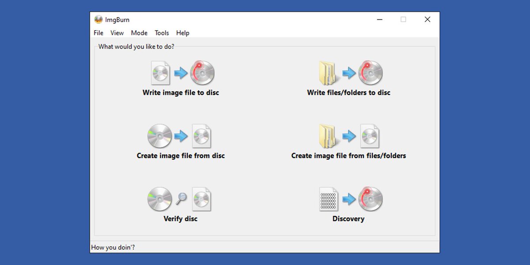Start Verify disc mode label
The width and height of the screenshot is (530, 265).
181,219
